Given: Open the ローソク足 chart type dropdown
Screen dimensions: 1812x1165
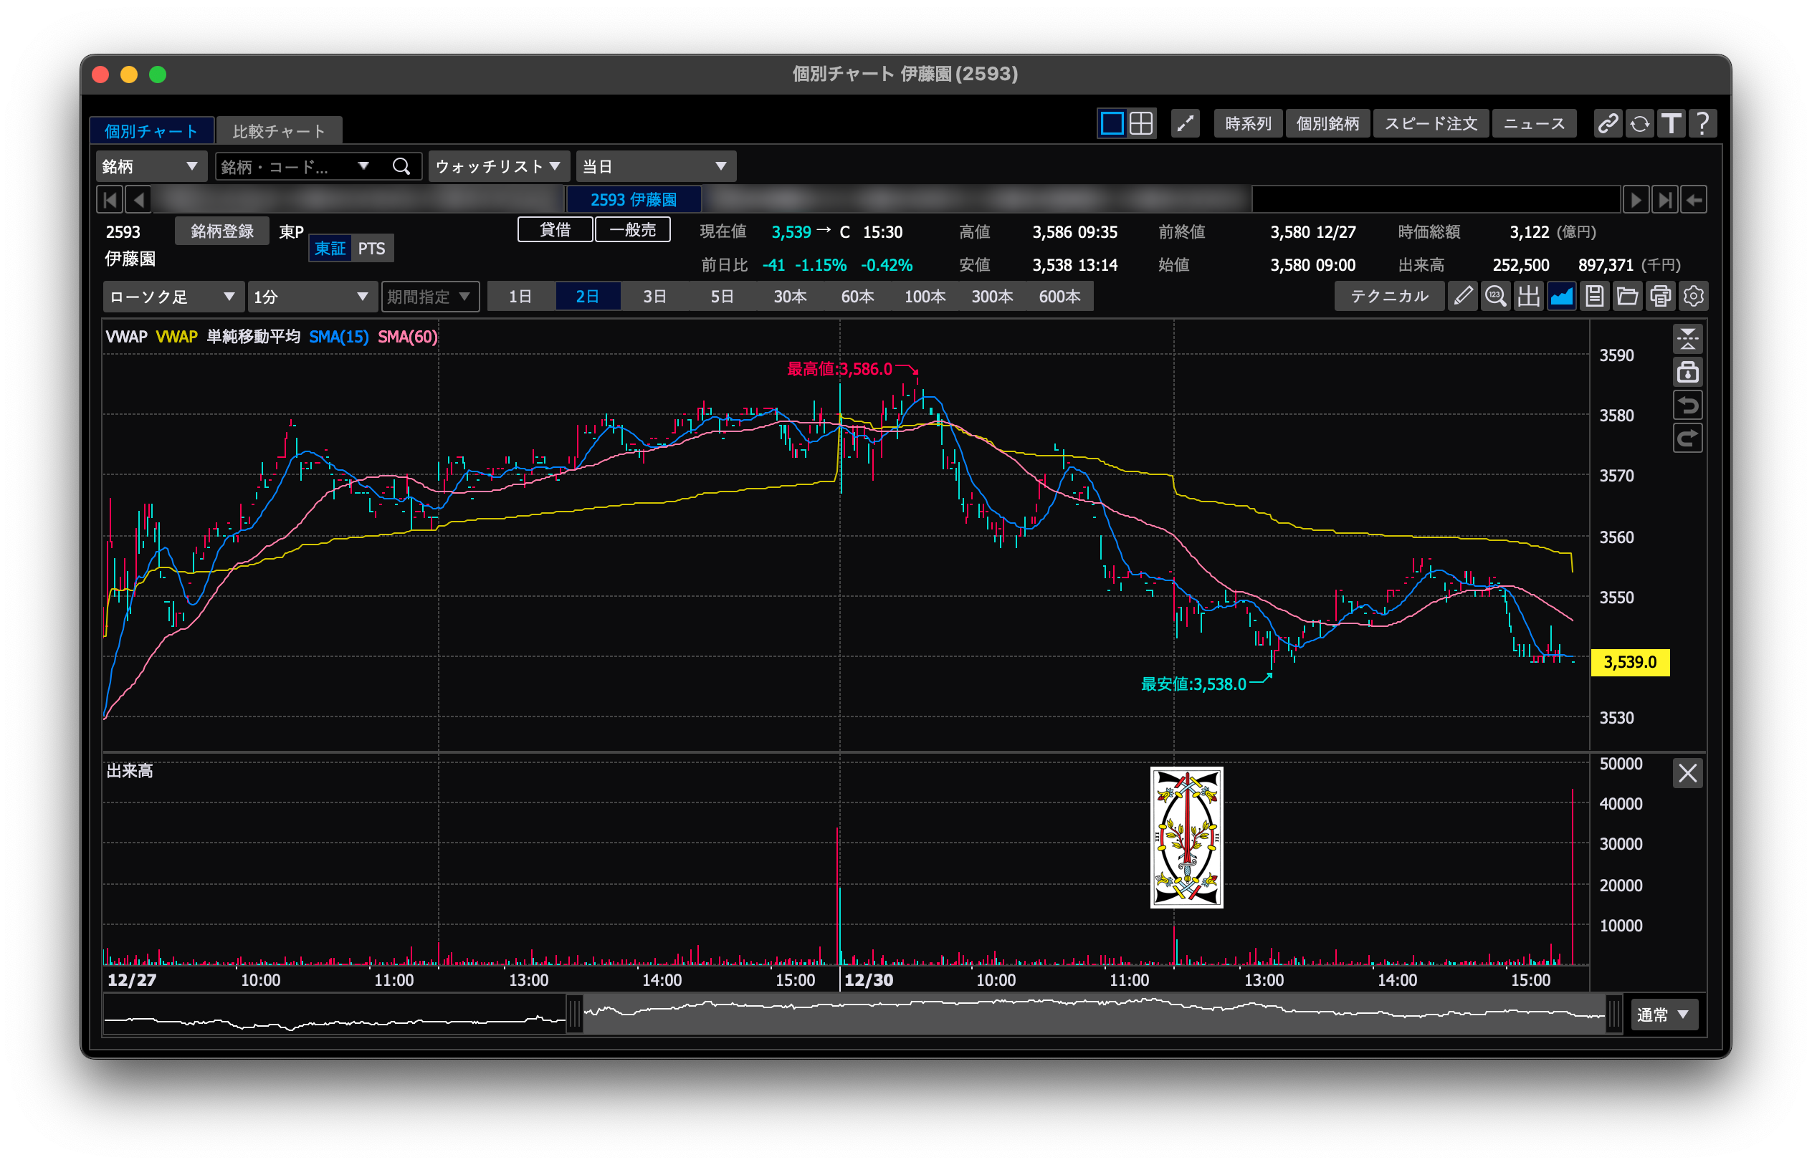Looking at the screenshot, I should pos(173,297).
